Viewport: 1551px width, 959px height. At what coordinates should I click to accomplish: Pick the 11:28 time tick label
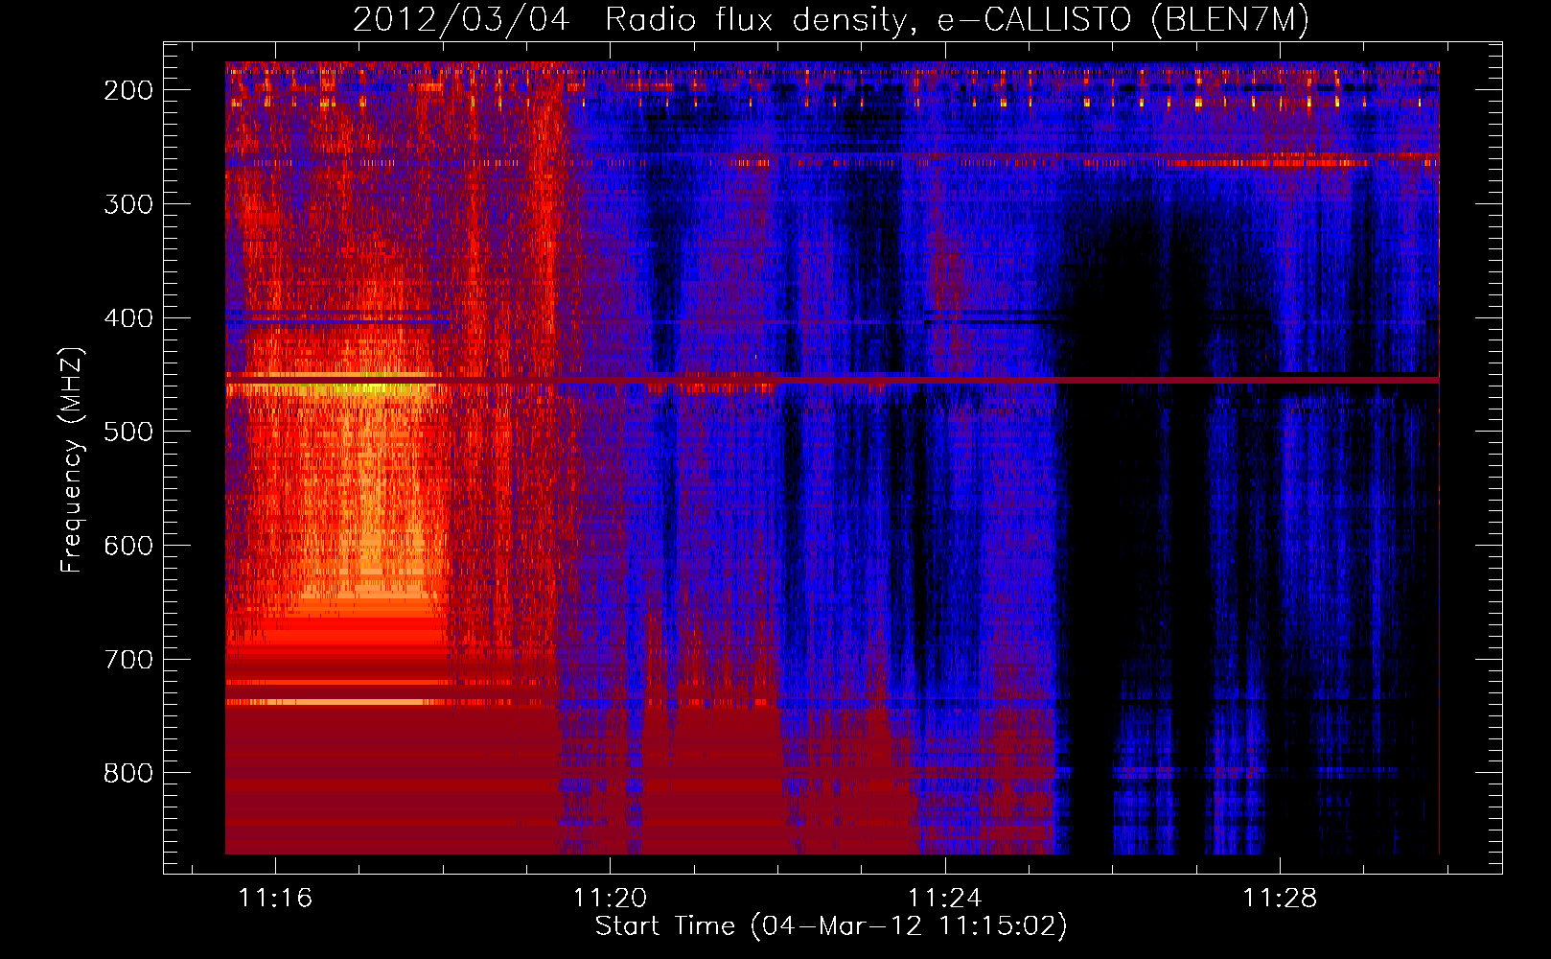[1281, 899]
